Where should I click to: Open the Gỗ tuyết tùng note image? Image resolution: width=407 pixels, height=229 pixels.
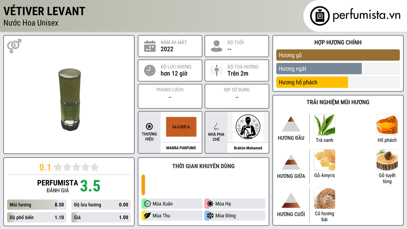click(387, 160)
